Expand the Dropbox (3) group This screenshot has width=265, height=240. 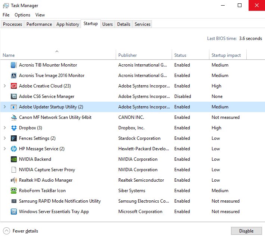5,128
